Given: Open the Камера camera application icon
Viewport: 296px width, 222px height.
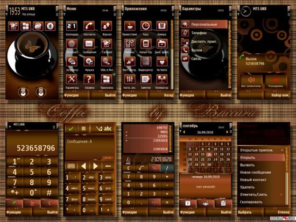Looking at the screenshot, I should (162, 26).
